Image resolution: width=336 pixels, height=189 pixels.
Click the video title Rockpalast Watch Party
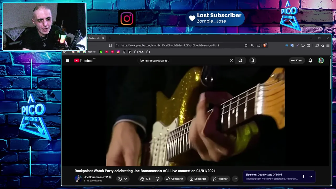coord(145,171)
